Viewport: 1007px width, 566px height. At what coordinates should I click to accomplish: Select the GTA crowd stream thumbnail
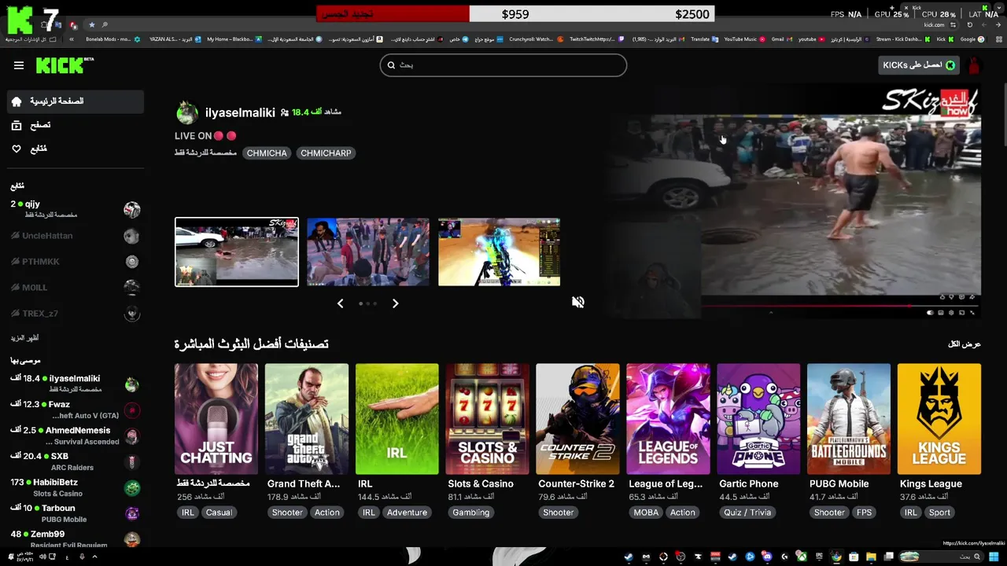368,252
